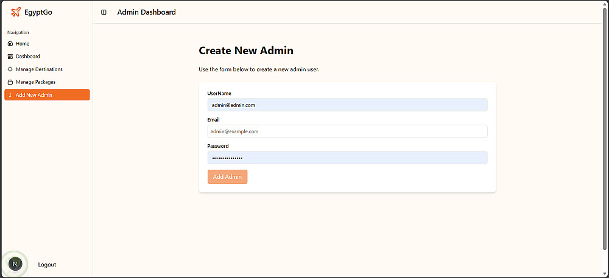The height and width of the screenshot is (278, 609).
Task: Open the Manage Packages text link
Action: point(36,82)
